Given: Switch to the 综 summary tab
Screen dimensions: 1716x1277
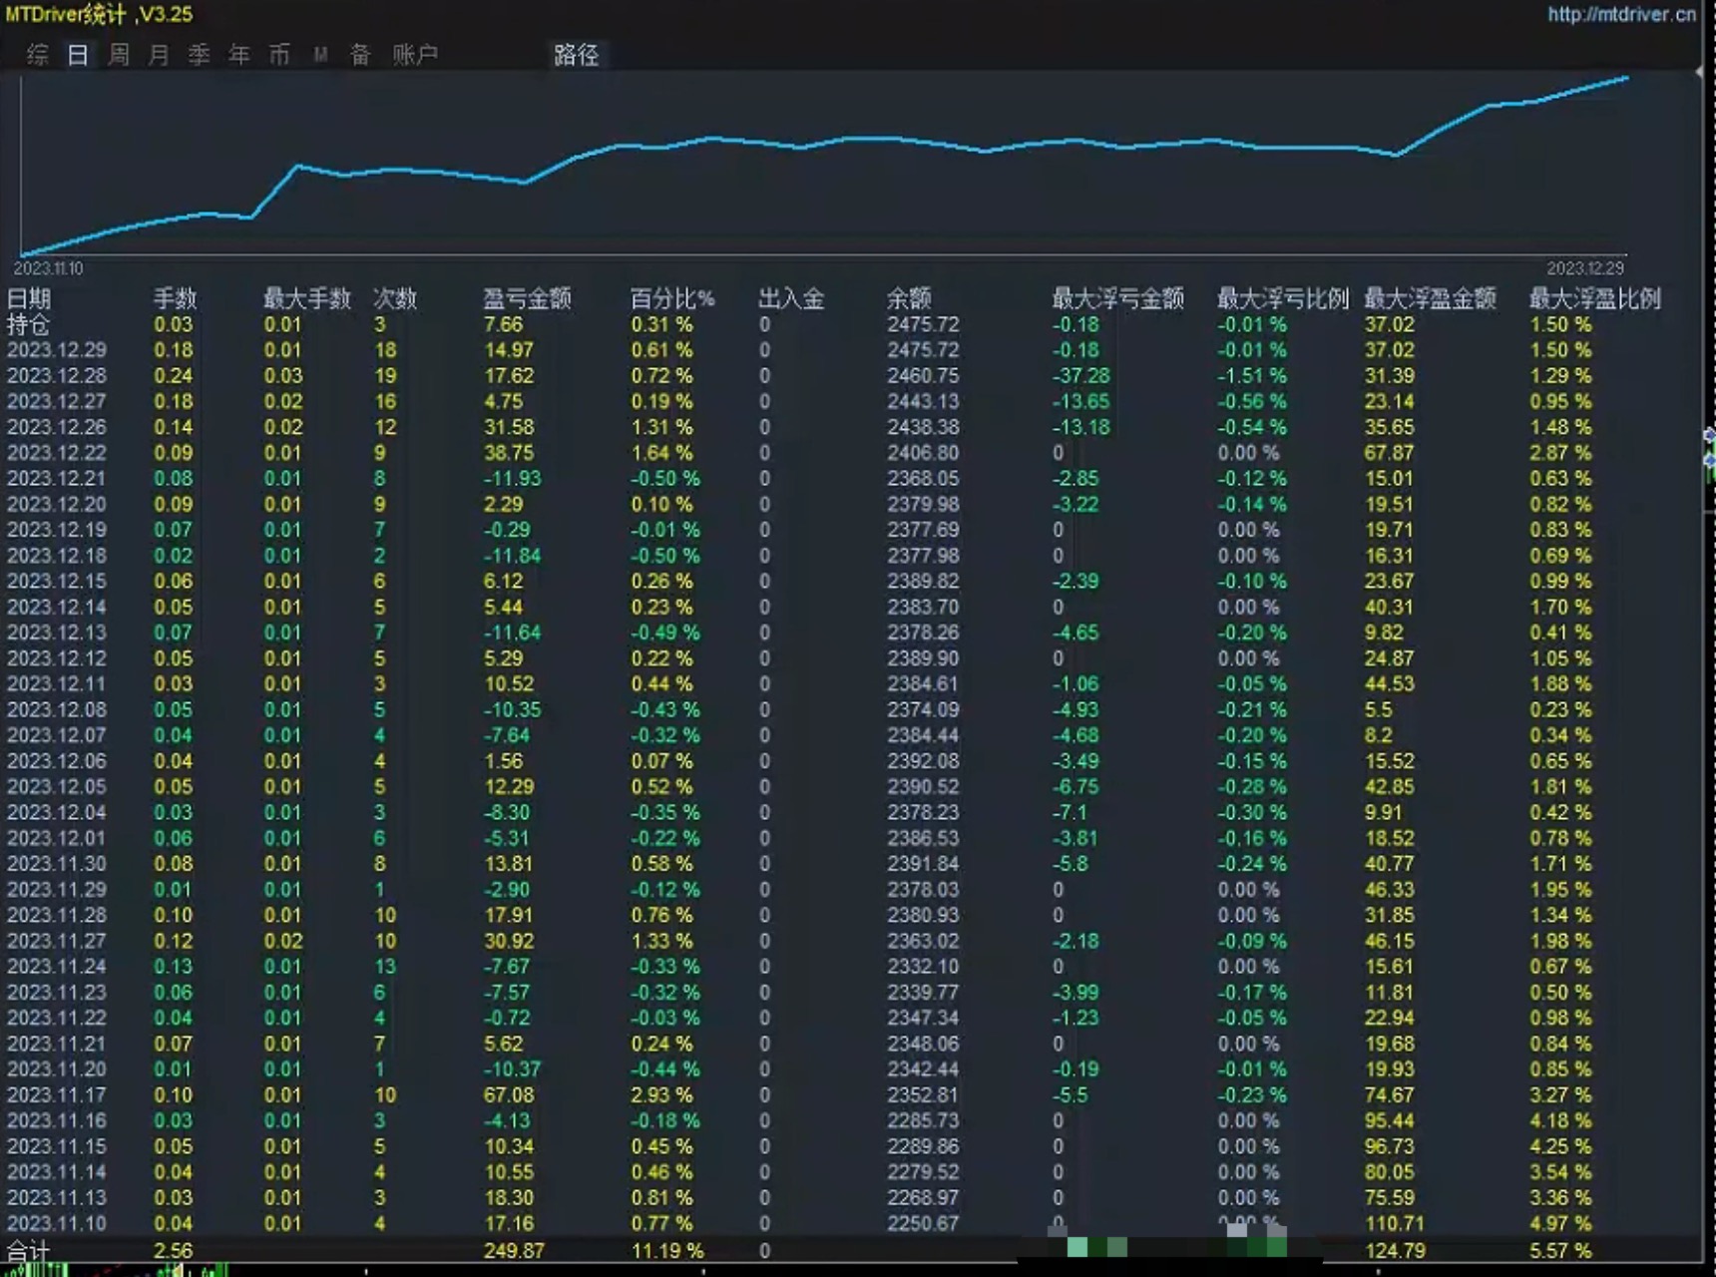Looking at the screenshot, I should click(38, 55).
